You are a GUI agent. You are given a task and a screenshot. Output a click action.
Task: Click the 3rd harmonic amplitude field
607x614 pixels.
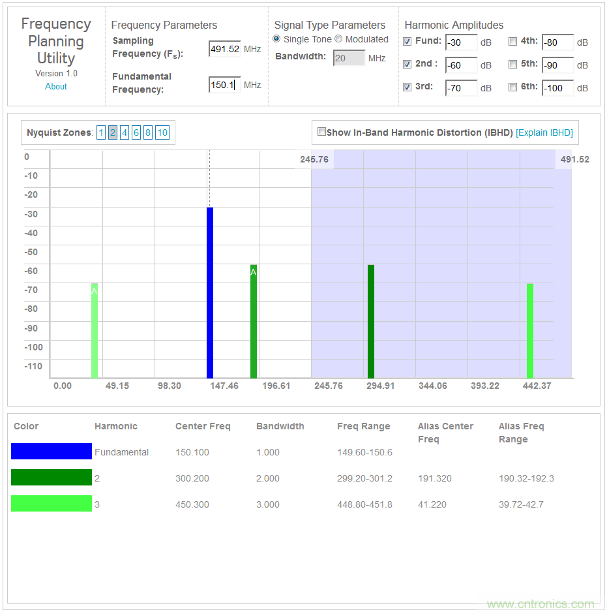coord(461,88)
